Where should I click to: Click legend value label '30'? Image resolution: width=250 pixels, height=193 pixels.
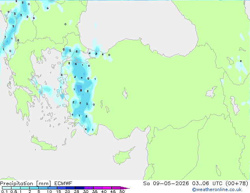pyautogui.click(x=86, y=191)
